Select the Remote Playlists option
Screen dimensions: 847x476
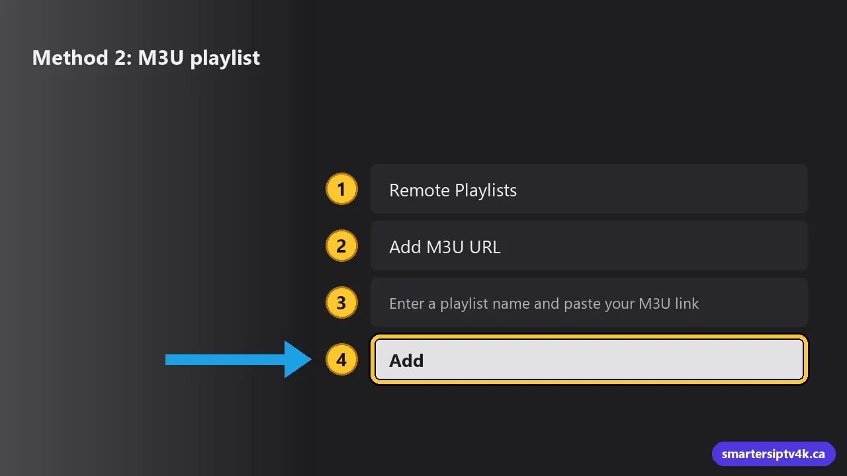589,189
